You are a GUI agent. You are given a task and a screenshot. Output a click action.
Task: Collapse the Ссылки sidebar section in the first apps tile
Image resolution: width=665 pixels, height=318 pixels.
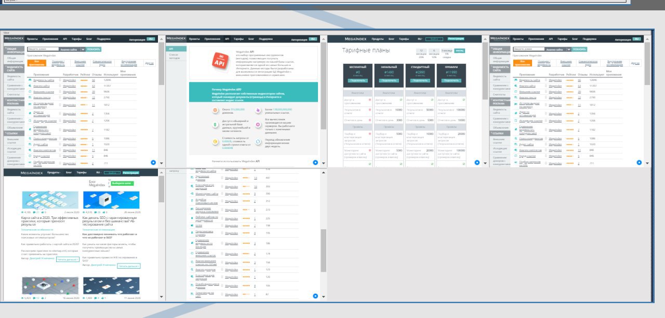[13, 133]
